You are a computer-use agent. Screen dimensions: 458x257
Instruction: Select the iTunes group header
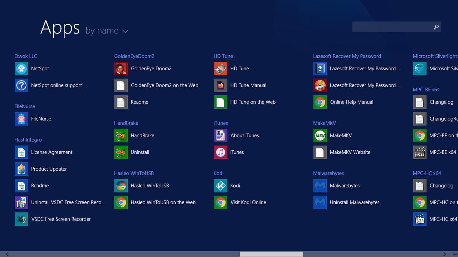pos(221,123)
